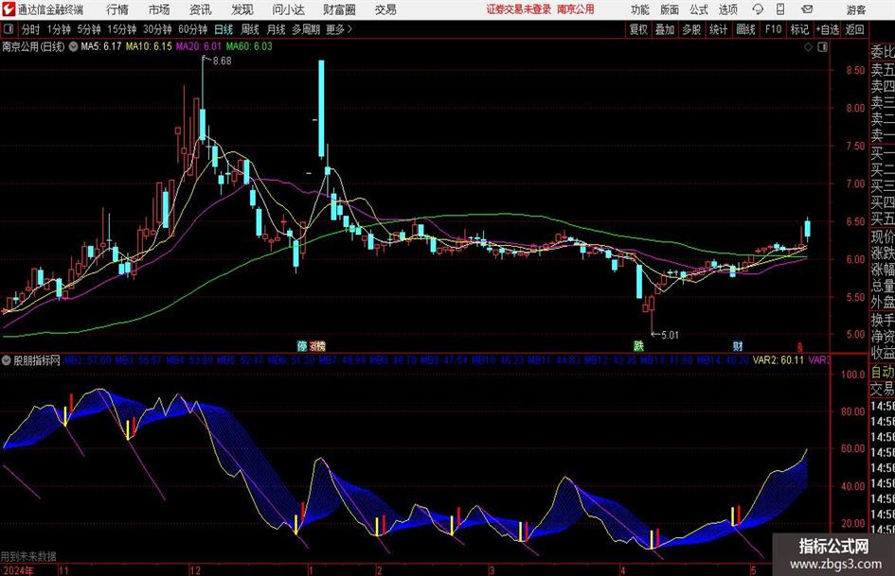The height and width of the screenshot is (576, 895).
Task: Click the 用到未来数据 notice text
Action: click(x=28, y=556)
